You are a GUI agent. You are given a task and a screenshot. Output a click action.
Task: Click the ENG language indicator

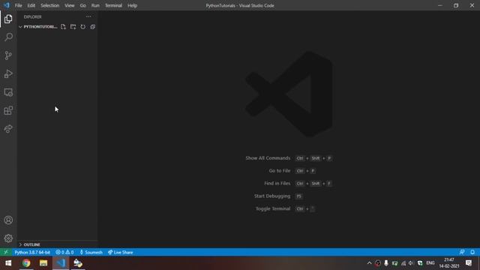coord(430,263)
